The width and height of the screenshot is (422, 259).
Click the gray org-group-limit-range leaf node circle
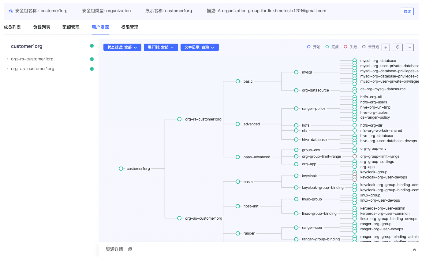[x=354, y=156]
